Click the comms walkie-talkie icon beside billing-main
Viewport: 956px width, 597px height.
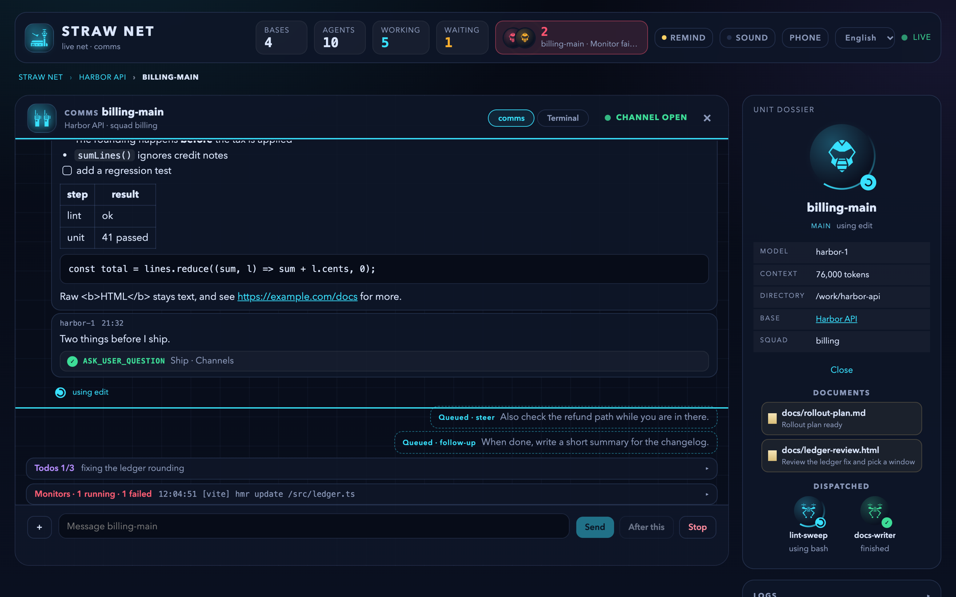(x=42, y=118)
